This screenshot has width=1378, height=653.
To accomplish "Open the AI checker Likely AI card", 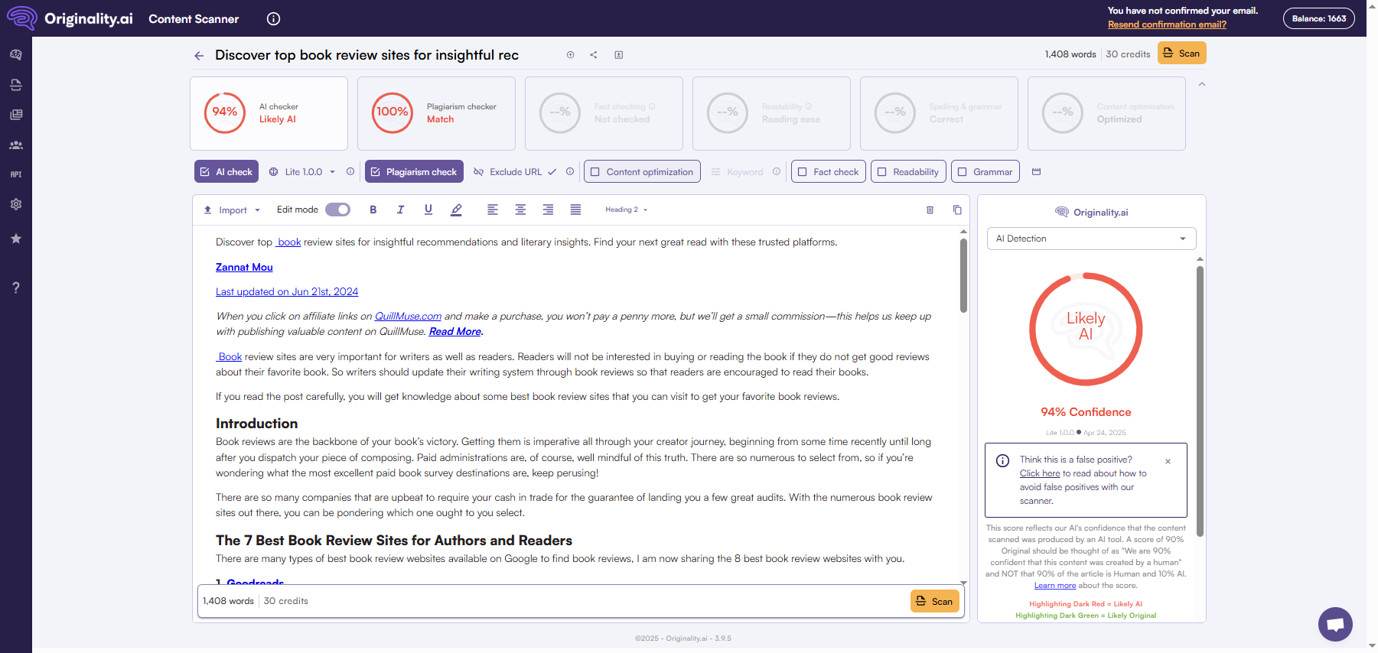I will (269, 113).
